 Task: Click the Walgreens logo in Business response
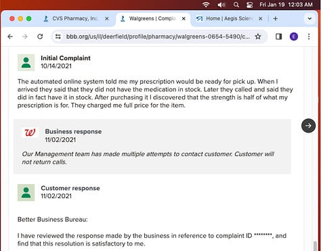(30, 133)
